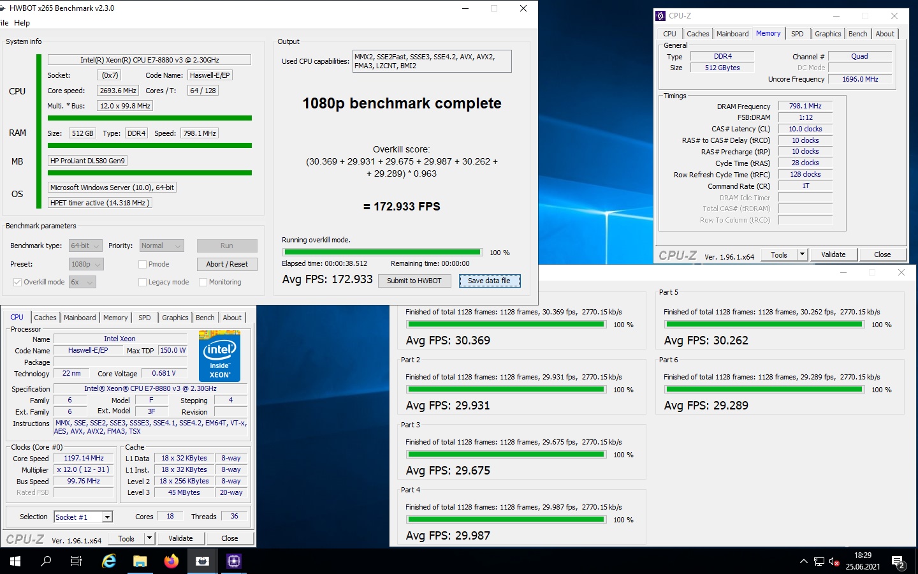The image size is (918, 574).
Task: Switch to Memory tab in CPU-Z CPU window
Action: tap(115, 318)
